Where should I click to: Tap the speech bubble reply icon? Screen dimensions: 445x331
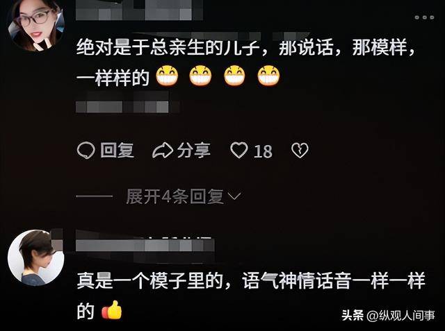(x=86, y=151)
